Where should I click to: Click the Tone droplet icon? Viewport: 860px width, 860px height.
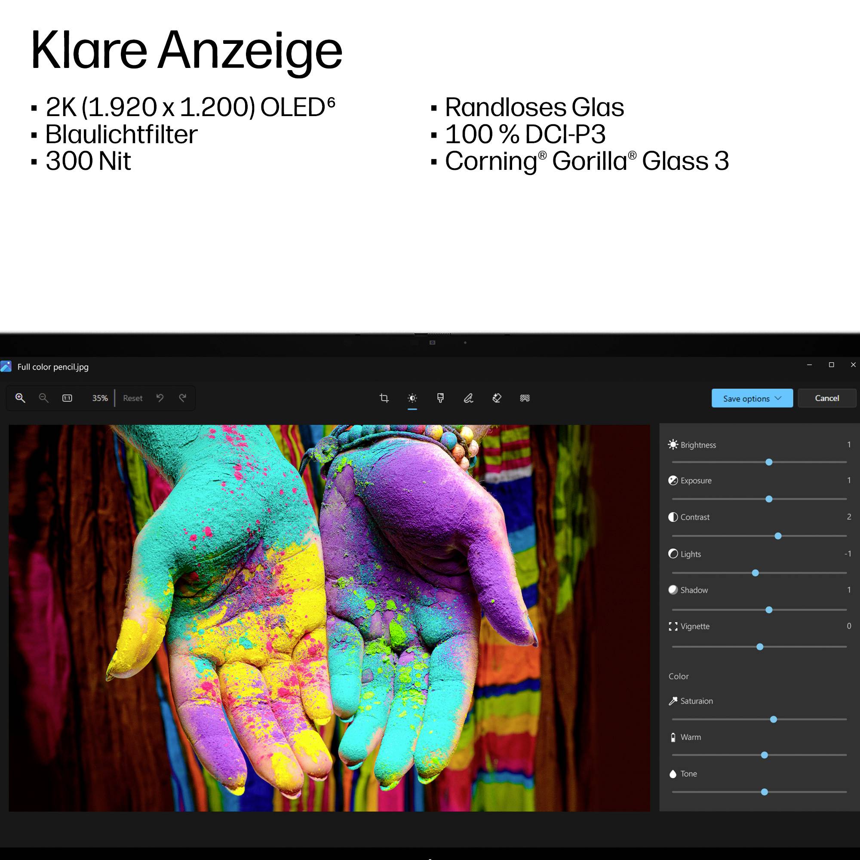pos(673,774)
